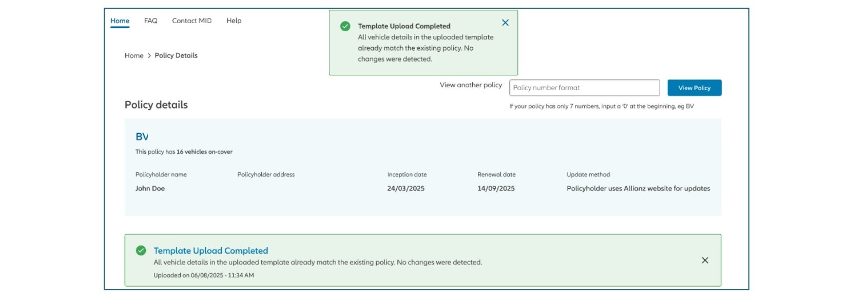Click the Policy Details breadcrumb
This screenshot has height=299, width=849.
coord(176,56)
